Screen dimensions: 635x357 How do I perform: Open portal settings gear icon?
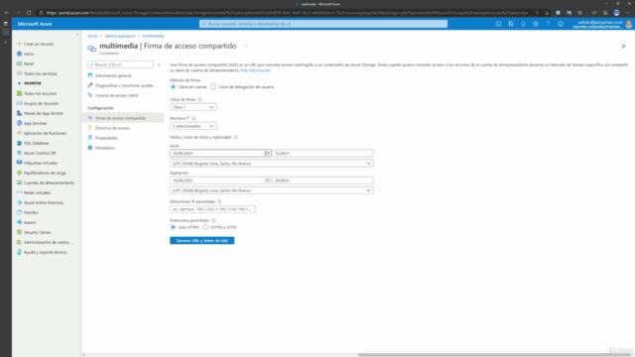536,24
